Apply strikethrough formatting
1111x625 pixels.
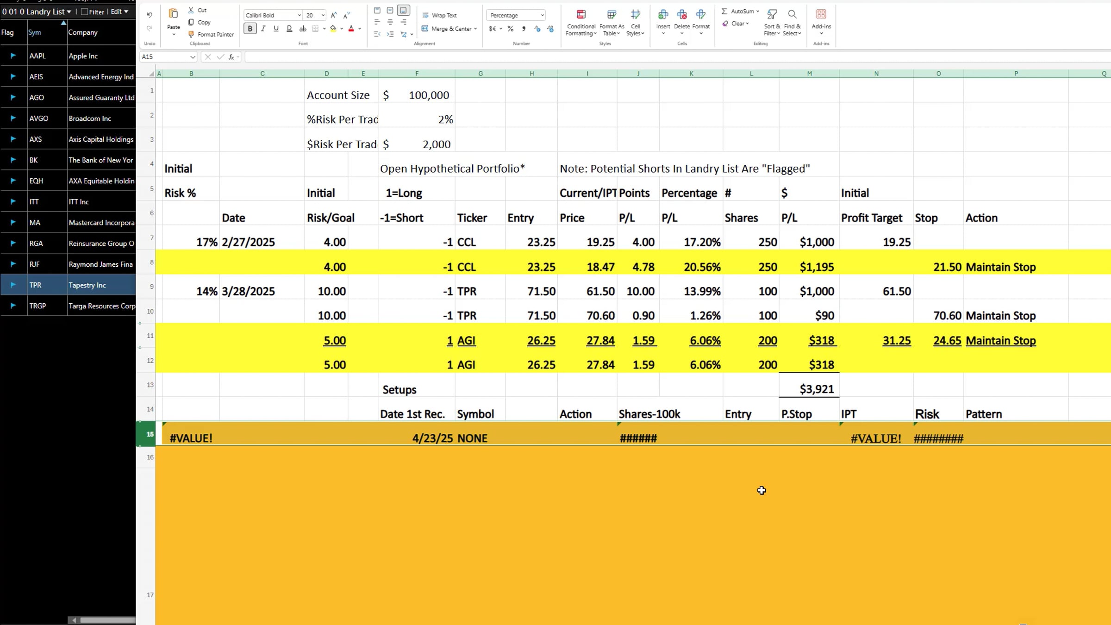(303, 29)
